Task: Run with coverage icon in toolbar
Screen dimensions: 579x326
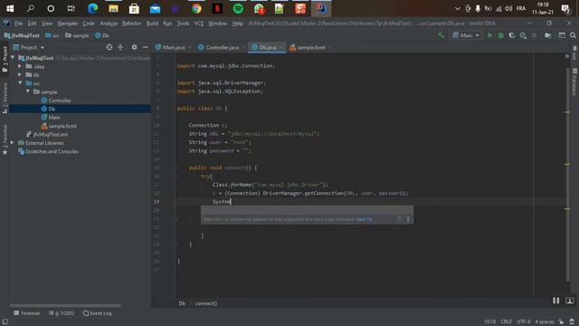Action: (x=512, y=35)
